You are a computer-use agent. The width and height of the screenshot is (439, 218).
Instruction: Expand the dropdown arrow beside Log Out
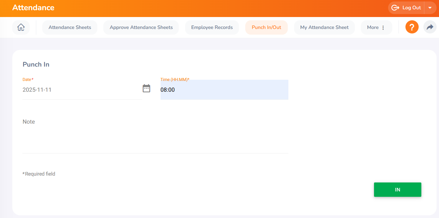click(x=430, y=8)
